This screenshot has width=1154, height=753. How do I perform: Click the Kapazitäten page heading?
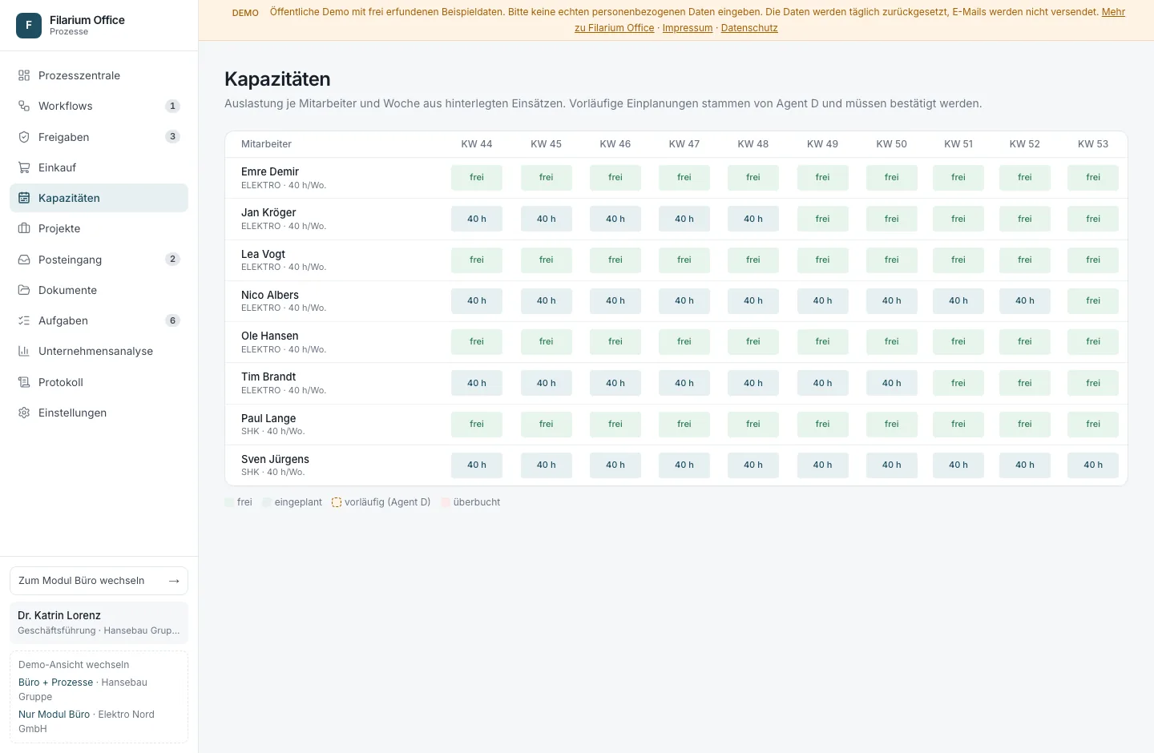[277, 79]
